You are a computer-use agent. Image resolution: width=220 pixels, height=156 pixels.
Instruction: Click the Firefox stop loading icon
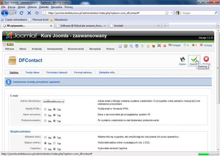pyautogui.click(x=29, y=13)
